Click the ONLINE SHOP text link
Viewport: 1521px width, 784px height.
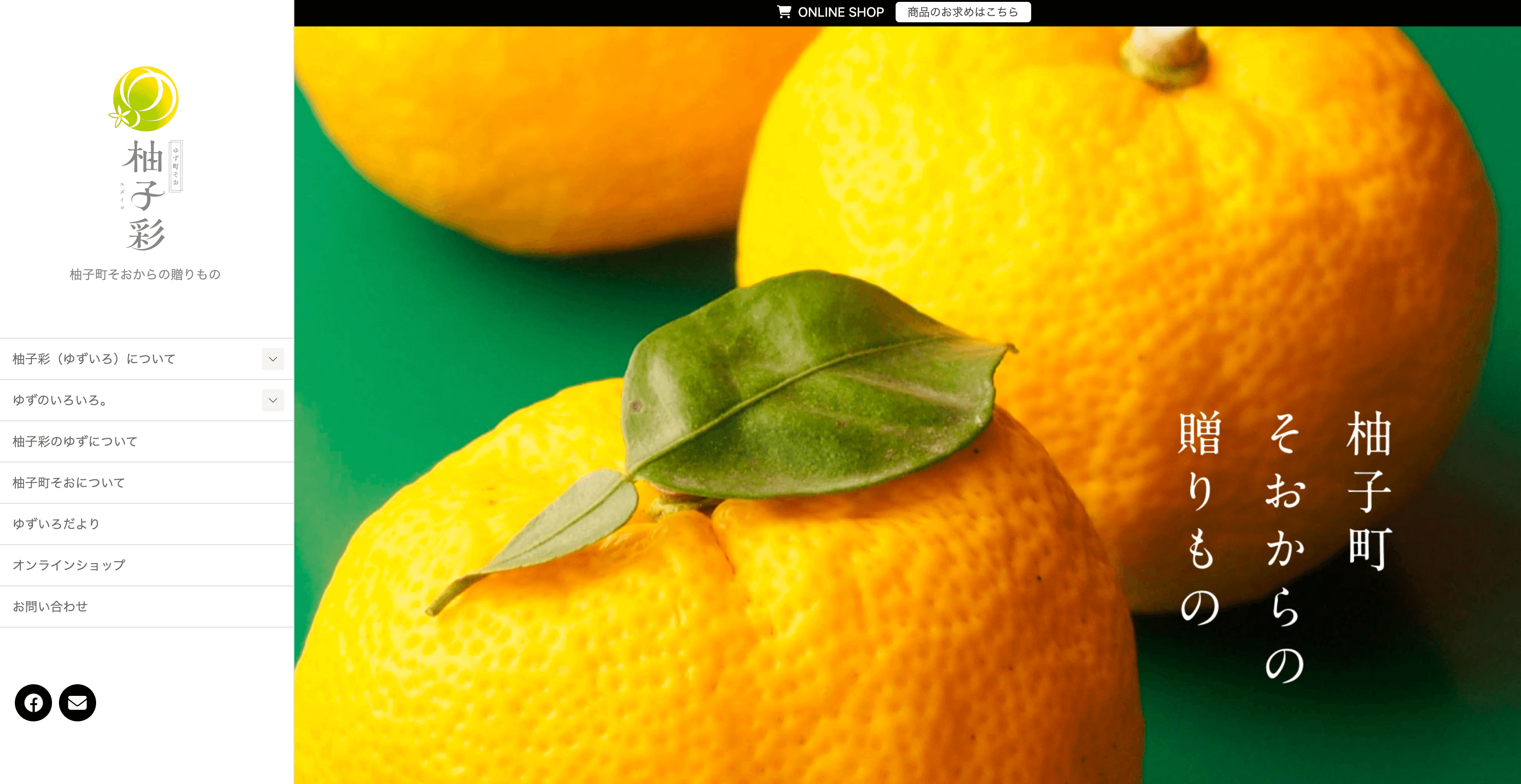pos(841,13)
